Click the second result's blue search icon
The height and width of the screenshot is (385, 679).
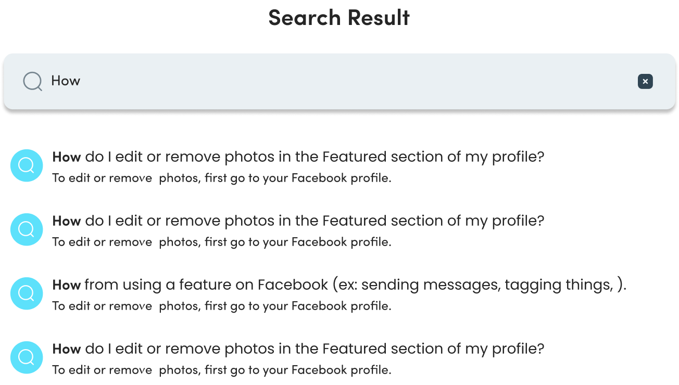(x=27, y=229)
